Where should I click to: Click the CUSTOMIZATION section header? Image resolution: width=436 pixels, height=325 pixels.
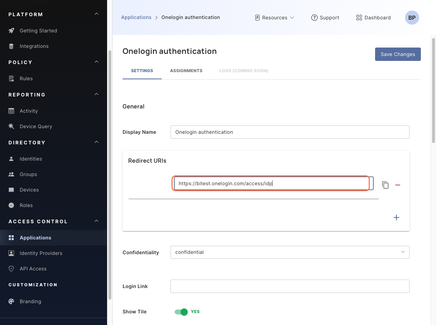tap(33, 285)
